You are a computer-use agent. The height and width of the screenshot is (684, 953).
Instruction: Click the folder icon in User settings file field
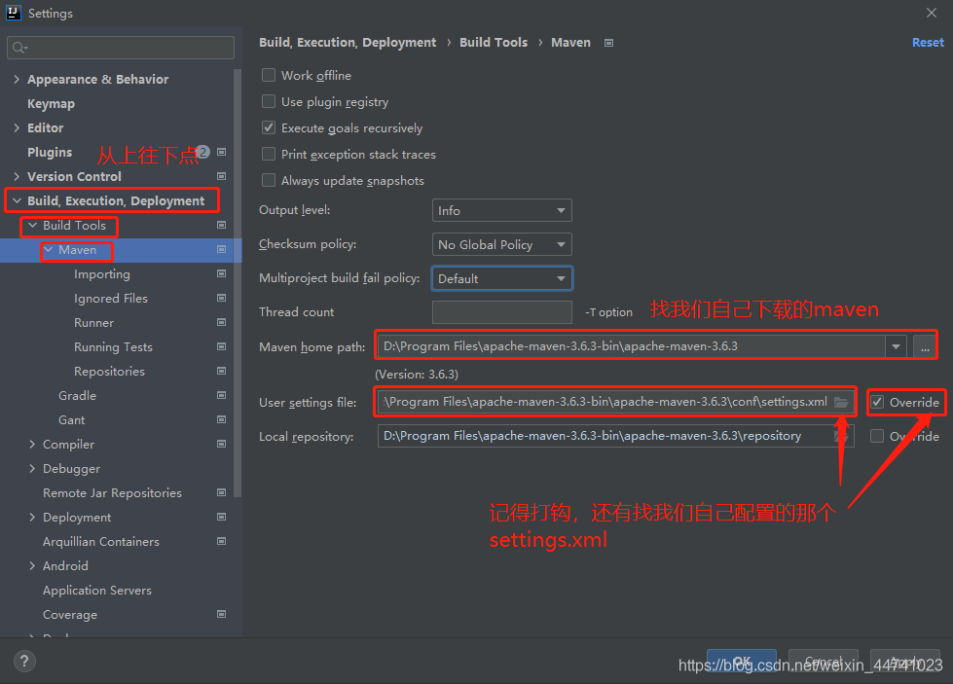841,402
